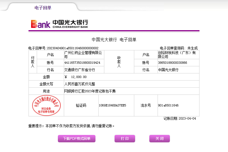Click the 下载PDF格式回单 button

(77, 139)
